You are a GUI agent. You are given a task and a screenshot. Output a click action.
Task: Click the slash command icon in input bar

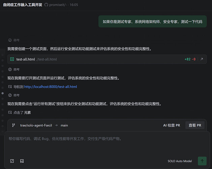(x=12, y=161)
